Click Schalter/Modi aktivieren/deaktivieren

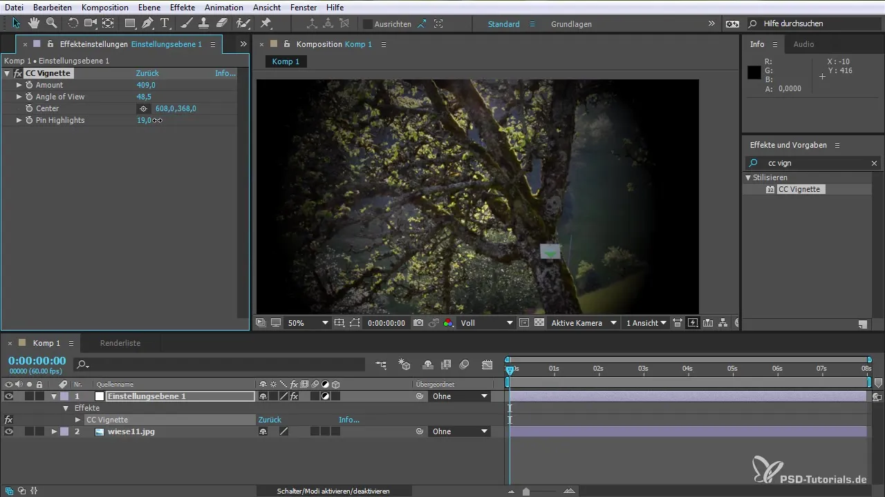click(333, 491)
